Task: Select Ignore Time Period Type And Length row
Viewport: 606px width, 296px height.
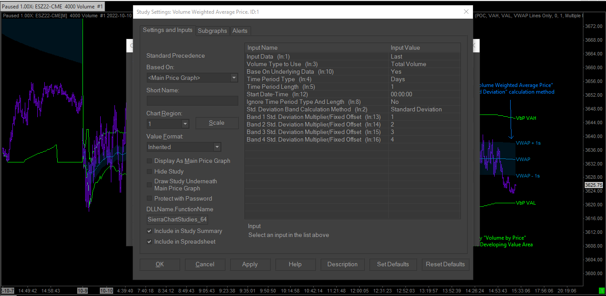Action: coord(353,102)
